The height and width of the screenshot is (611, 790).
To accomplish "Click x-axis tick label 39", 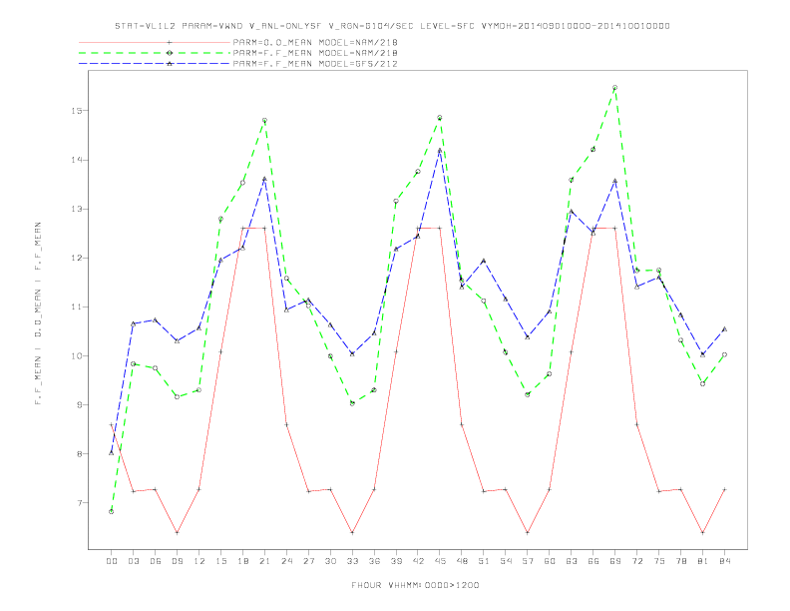I will coord(396,561).
